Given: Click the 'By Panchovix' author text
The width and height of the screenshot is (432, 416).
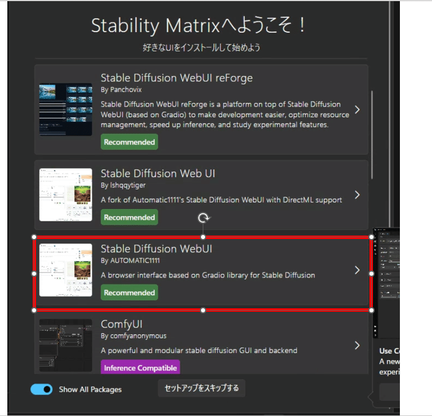Looking at the screenshot, I should pyautogui.click(x=121, y=90).
